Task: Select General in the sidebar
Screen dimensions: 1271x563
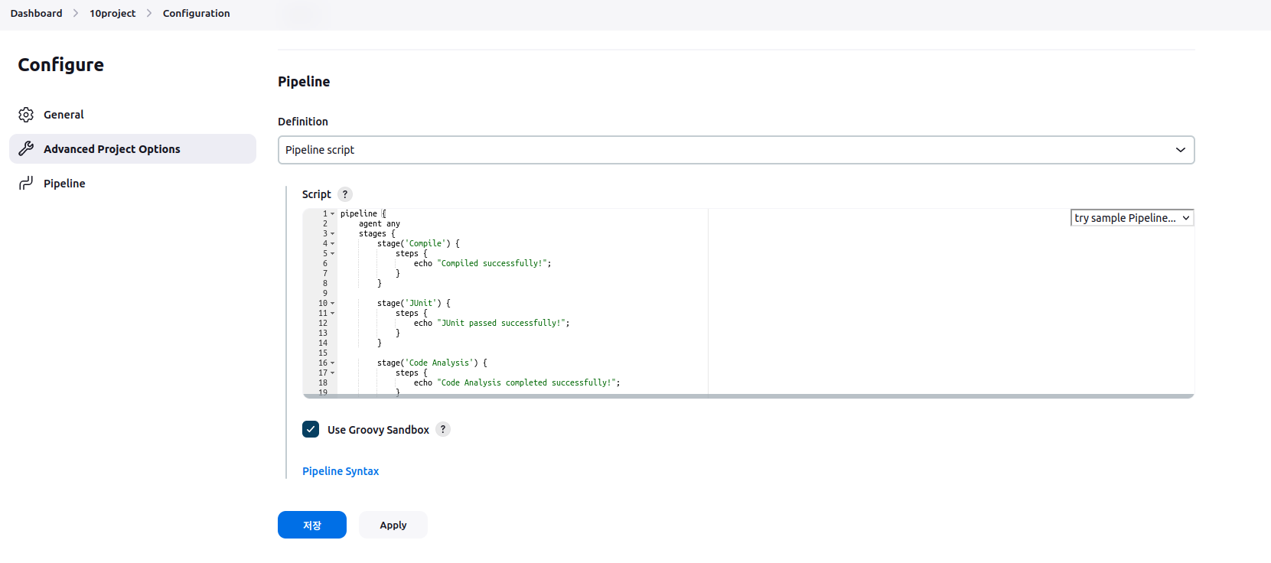Action: click(132, 115)
